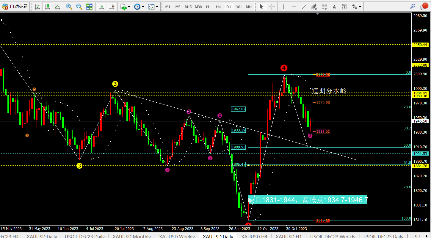Switch to the XAUUSD.H4 chart tab

254,237
